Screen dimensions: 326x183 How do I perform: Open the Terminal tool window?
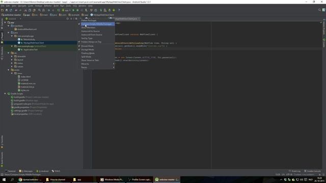pyautogui.click(x=10, y=171)
